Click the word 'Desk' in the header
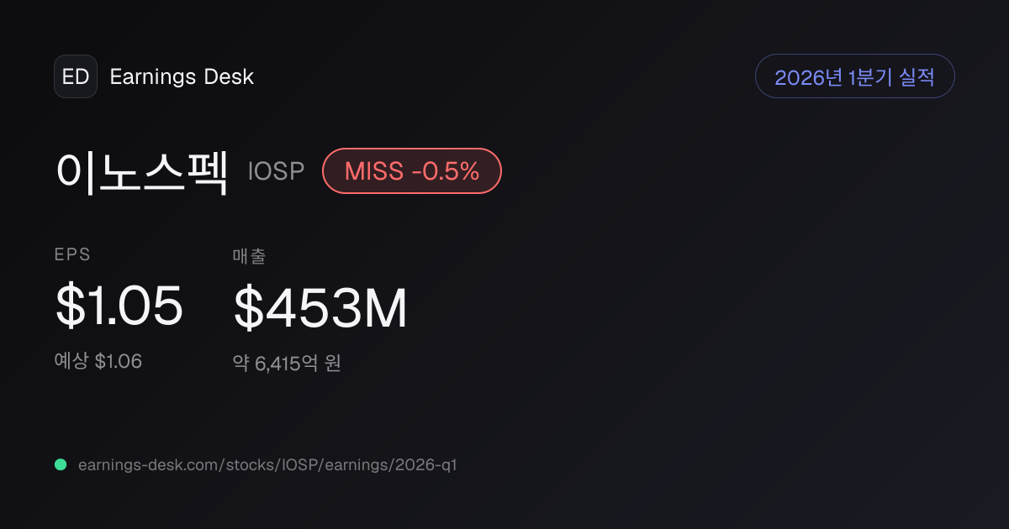1009x529 pixels. point(229,76)
